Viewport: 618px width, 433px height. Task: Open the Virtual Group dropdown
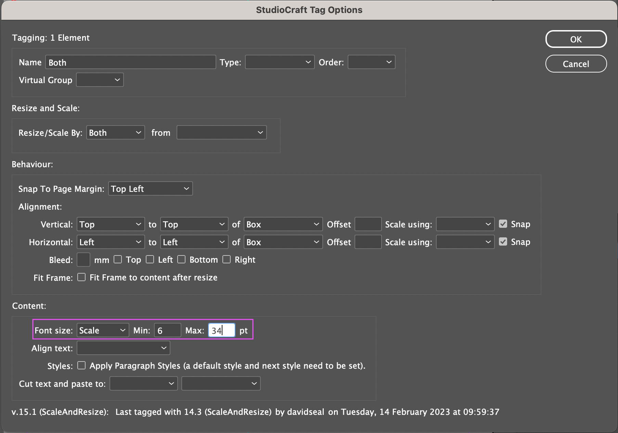[100, 80]
